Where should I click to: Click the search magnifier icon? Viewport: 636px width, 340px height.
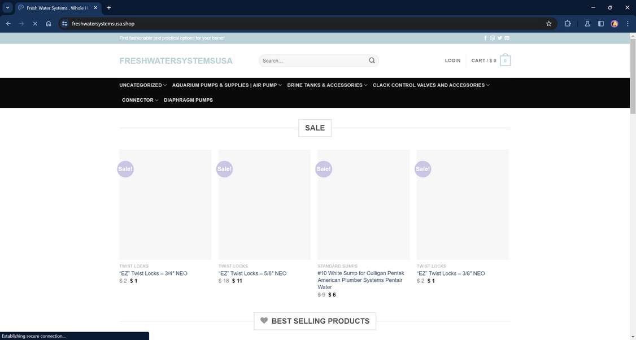tap(371, 60)
